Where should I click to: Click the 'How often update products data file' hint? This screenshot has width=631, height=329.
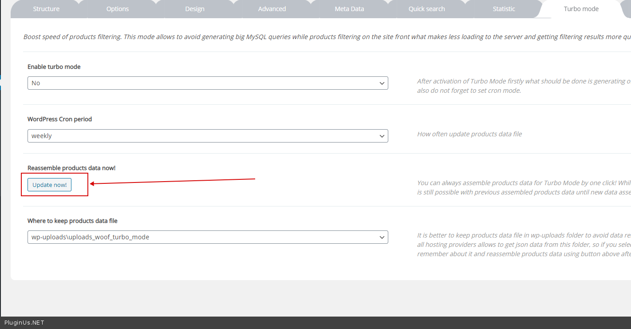(469, 134)
